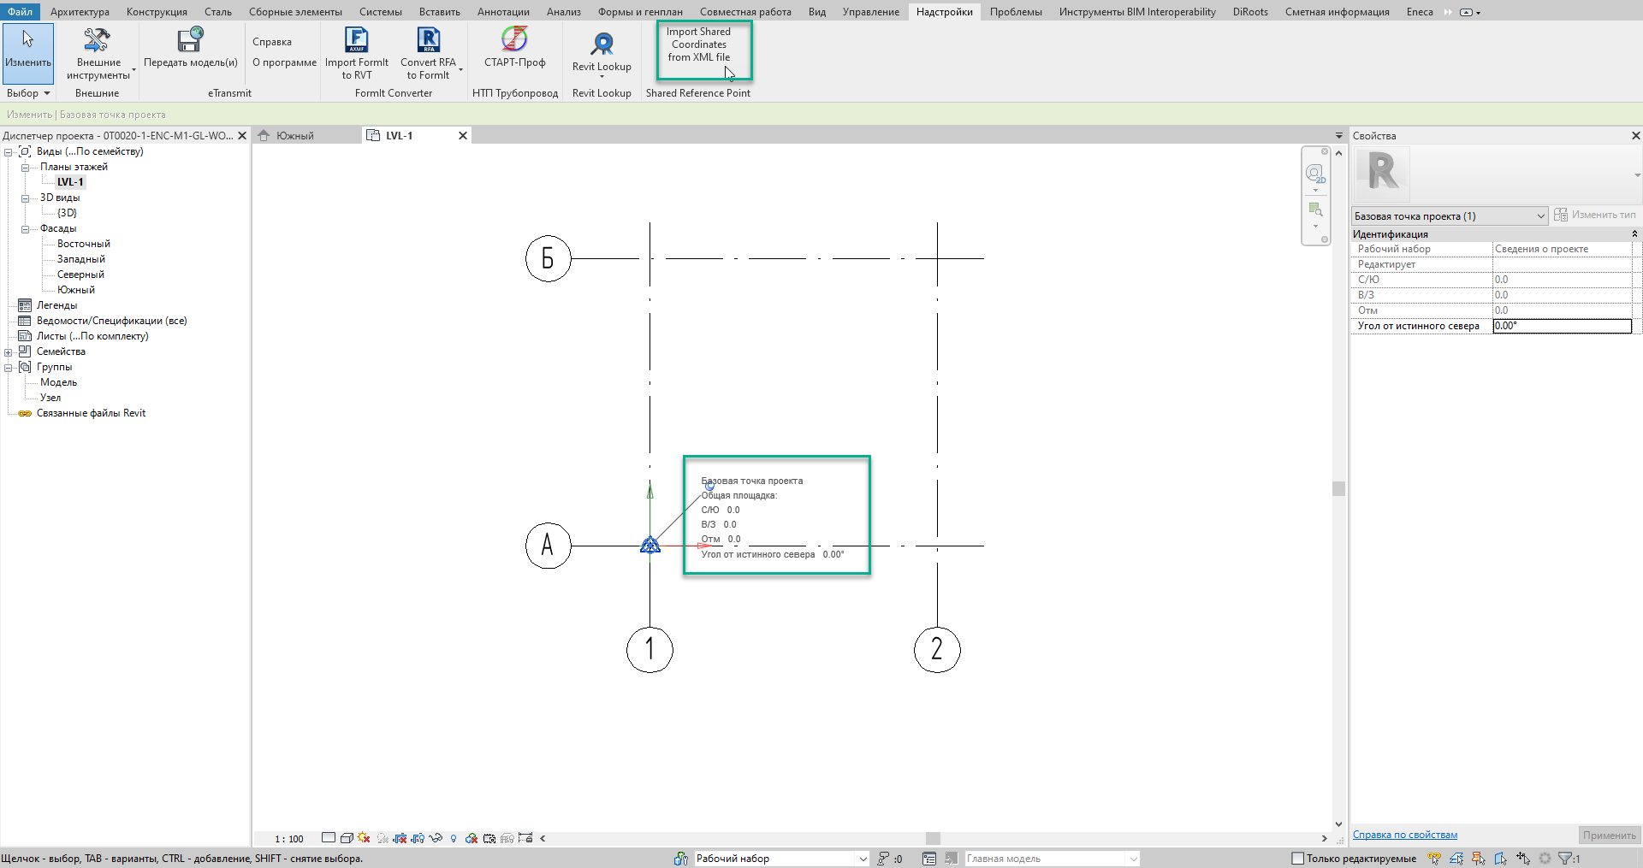
Task: Switch to Управление ribbon tab
Action: (x=870, y=12)
